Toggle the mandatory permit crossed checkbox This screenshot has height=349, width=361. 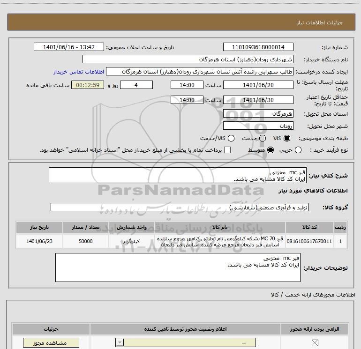[x=315, y=343]
